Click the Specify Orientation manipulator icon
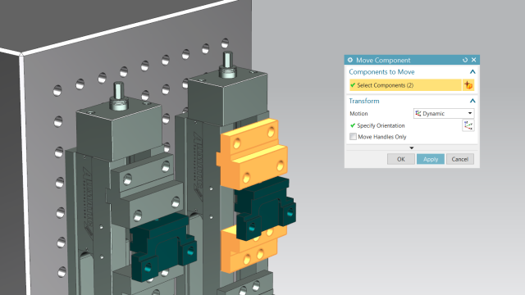Screen dimensions: 525x295 pyautogui.click(x=468, y=125)
